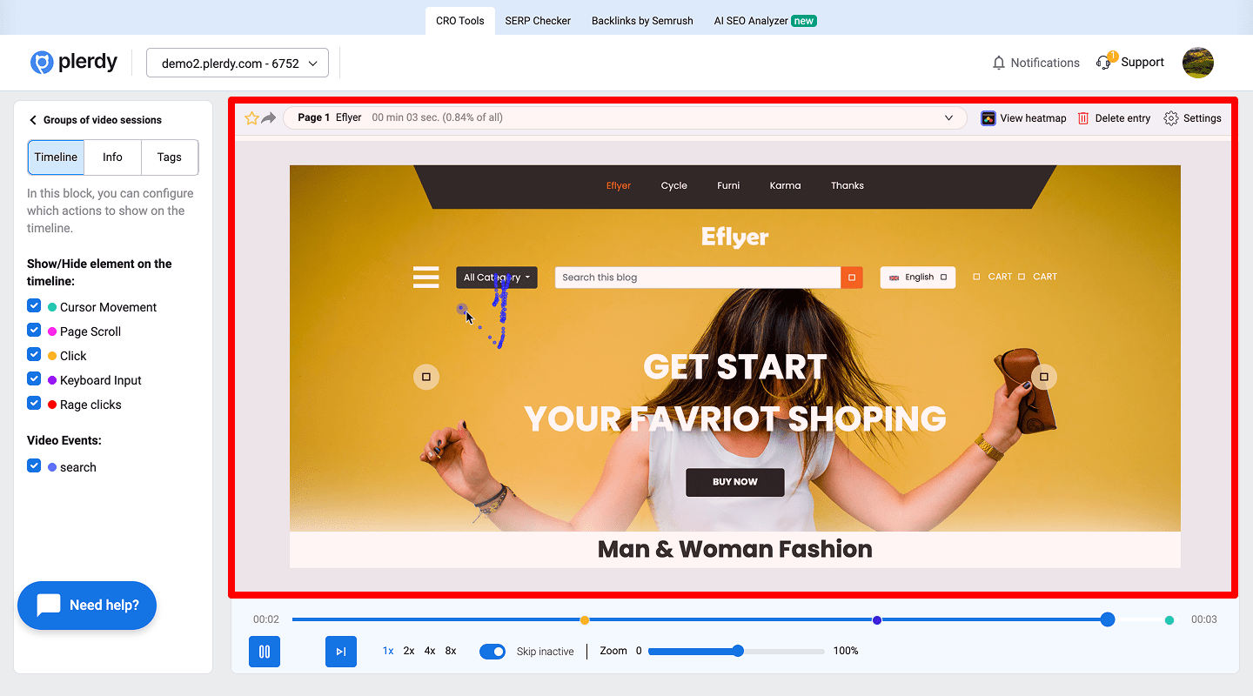Uncheck the Cursor Movement checkbox
Viewport: 1253px width, 696px height.
pos(34,306)
